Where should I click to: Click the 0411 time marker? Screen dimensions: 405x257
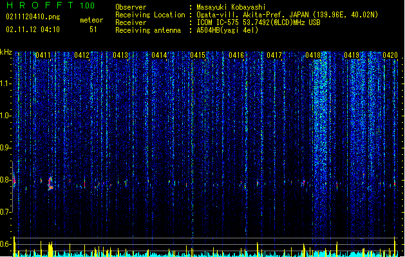tap(43, 55)
